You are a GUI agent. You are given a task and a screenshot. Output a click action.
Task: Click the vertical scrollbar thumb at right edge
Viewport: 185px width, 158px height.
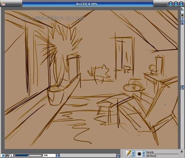point(183,88)
